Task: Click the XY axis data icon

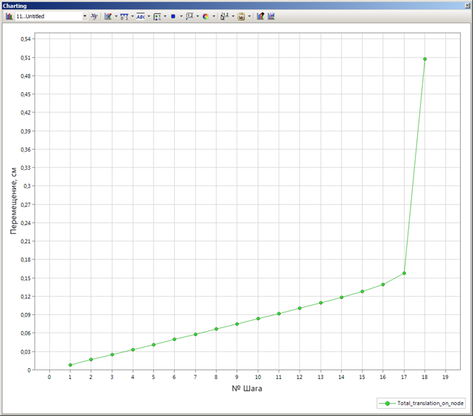Action: click(x=94, y=16)
